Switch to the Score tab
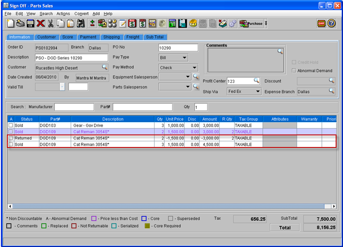 [68, 37]
